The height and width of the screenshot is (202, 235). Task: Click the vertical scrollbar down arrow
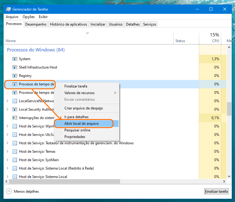tap(229, 176)
